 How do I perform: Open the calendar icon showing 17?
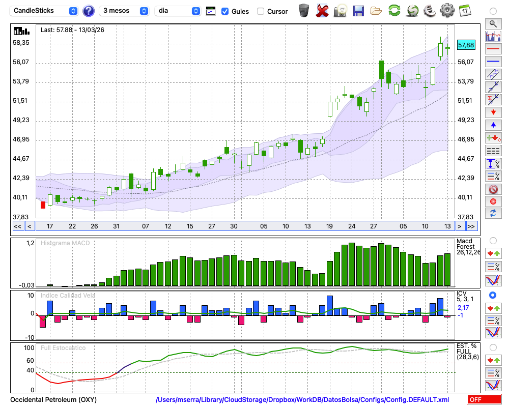(464, 11)
